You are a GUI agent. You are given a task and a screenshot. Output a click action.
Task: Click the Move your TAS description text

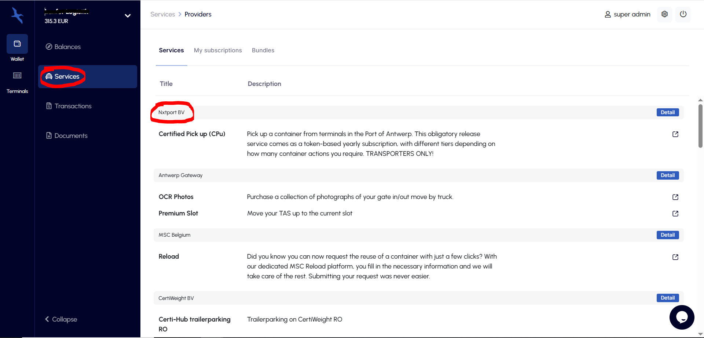(300, 213)
